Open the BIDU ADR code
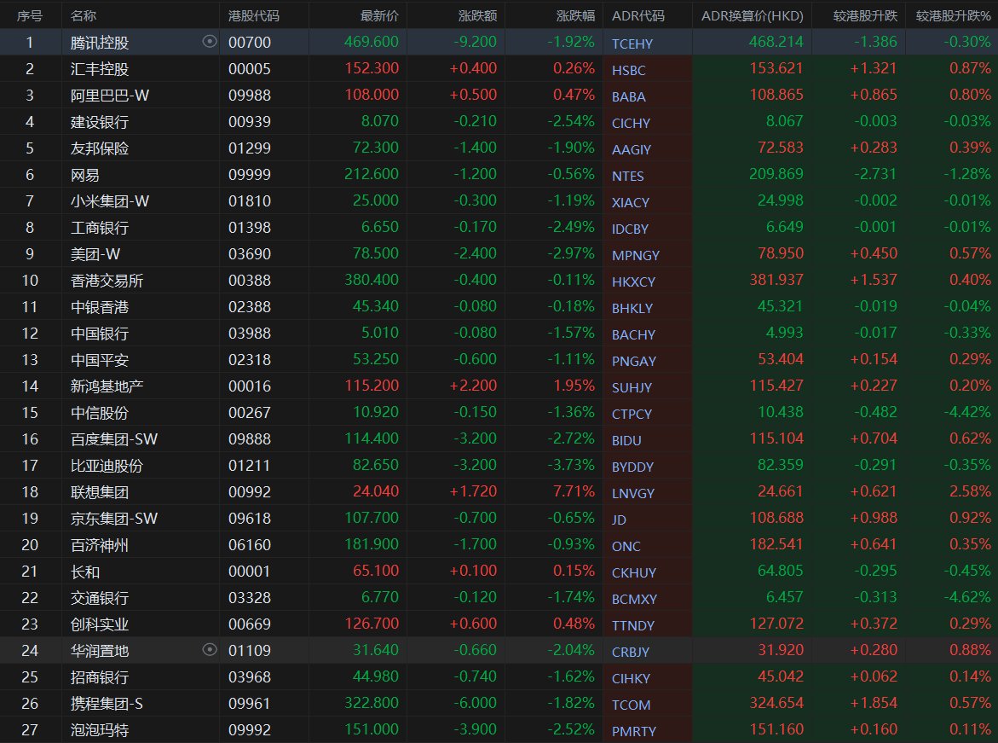Screen dimensions: 998x743 [x=626, y=440]
